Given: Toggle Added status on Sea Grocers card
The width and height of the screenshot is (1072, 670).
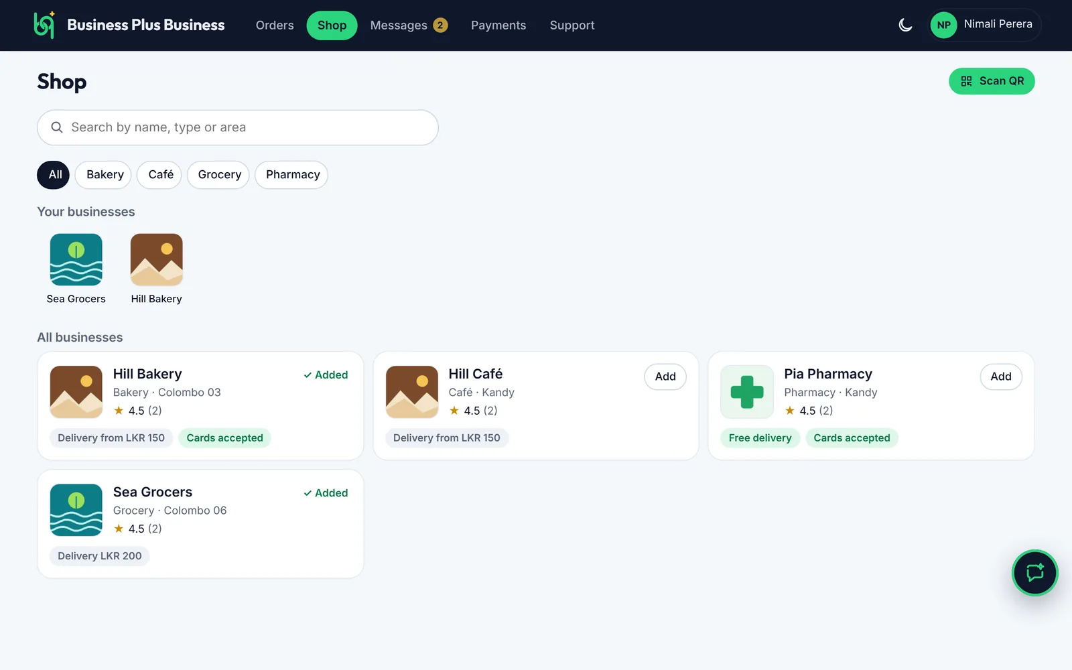Looking at the screenshot, I should (x=326, y=493).
